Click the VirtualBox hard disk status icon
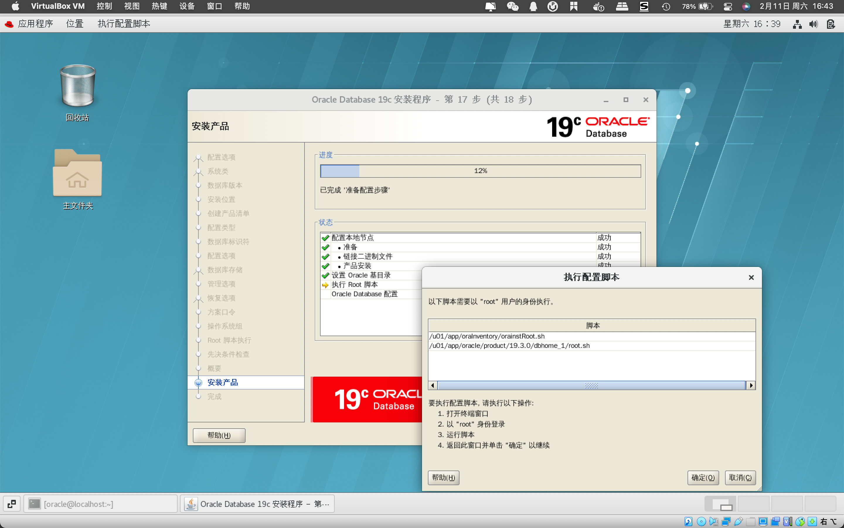844x528 pixels. click(x=688, y=521)
